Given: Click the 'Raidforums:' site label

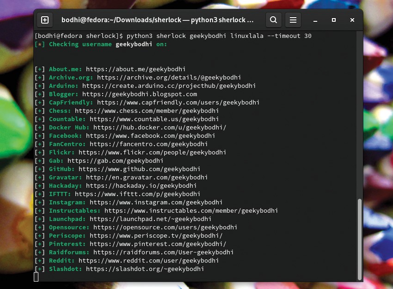Looking at the screenshot, I should (x=69, y=252).
